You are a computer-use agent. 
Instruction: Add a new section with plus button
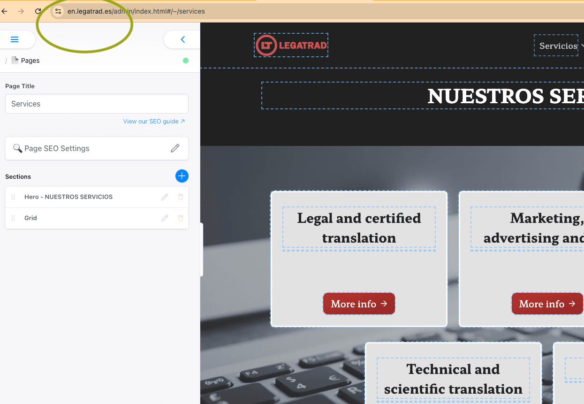(x=182, y=176)
